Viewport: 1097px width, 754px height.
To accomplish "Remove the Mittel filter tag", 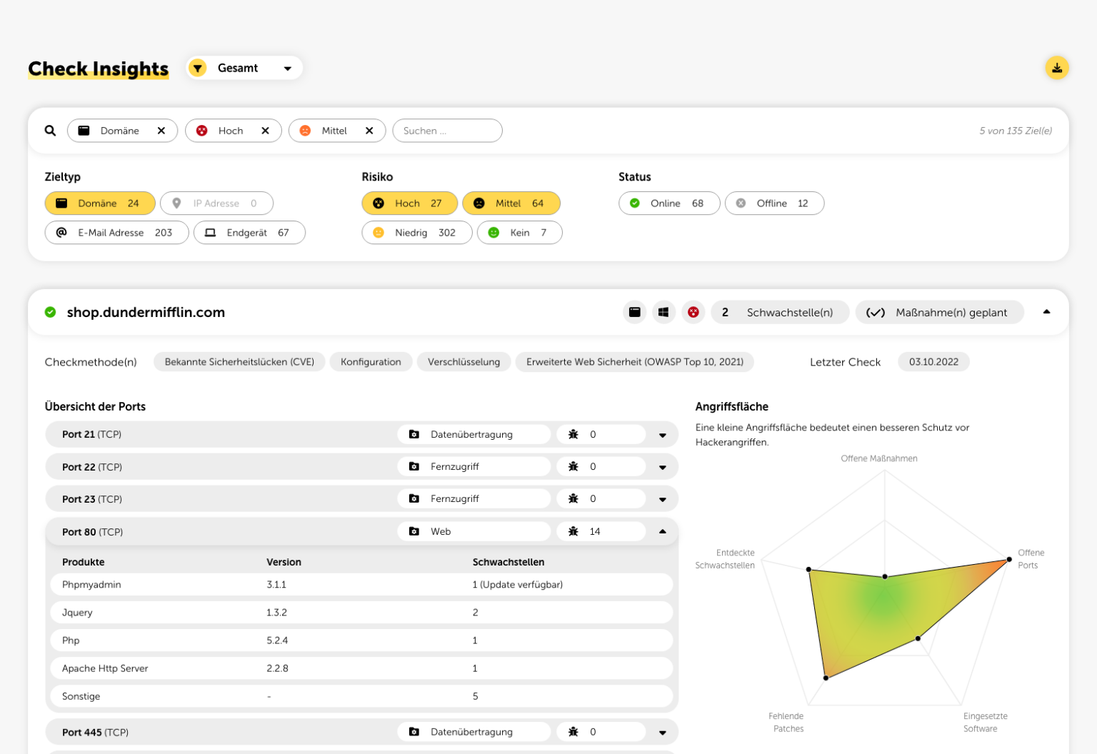I will click(x=369, y=131).
